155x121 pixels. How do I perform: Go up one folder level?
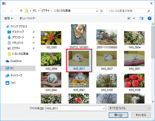tap(21, 11)
